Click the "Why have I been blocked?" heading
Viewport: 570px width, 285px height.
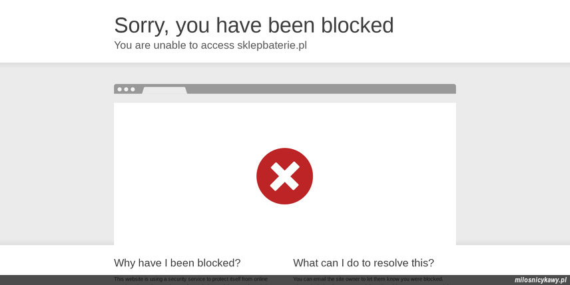click(177, 262)
